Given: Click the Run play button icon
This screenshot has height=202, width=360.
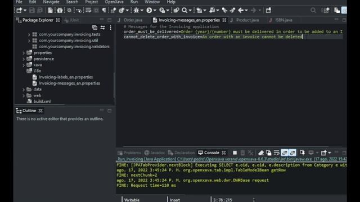Looking at the screenshot, I should coord(149,10).
